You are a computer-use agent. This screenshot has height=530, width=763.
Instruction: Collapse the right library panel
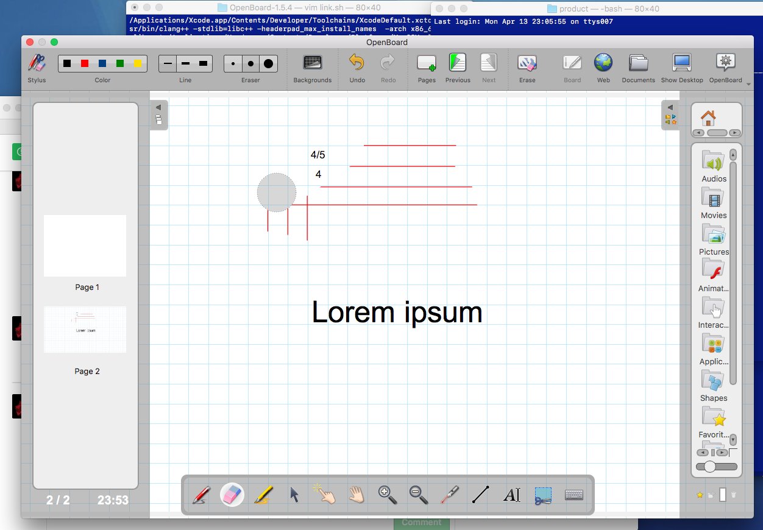[670, 115]
